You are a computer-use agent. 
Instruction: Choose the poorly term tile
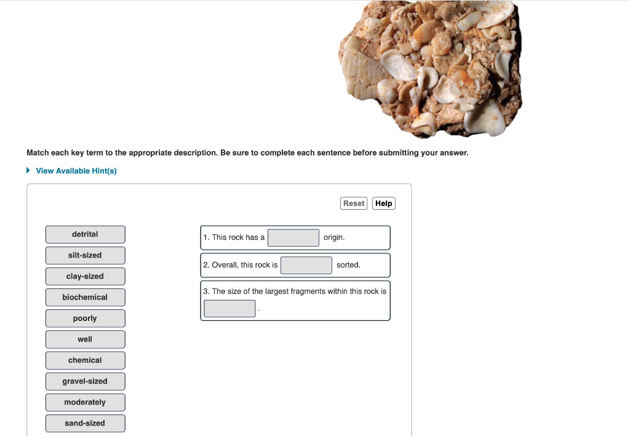(x=85, y=318)
